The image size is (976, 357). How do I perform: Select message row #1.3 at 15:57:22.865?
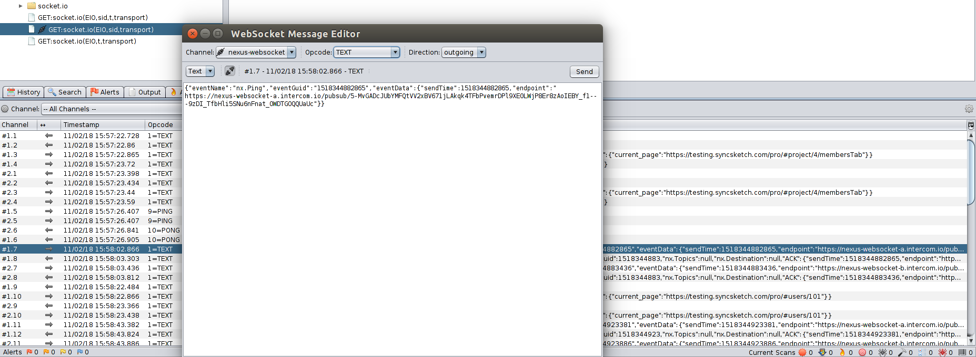[x=91, y=154]
